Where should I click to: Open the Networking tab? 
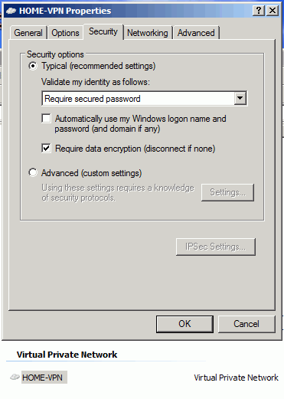[148, 33]
